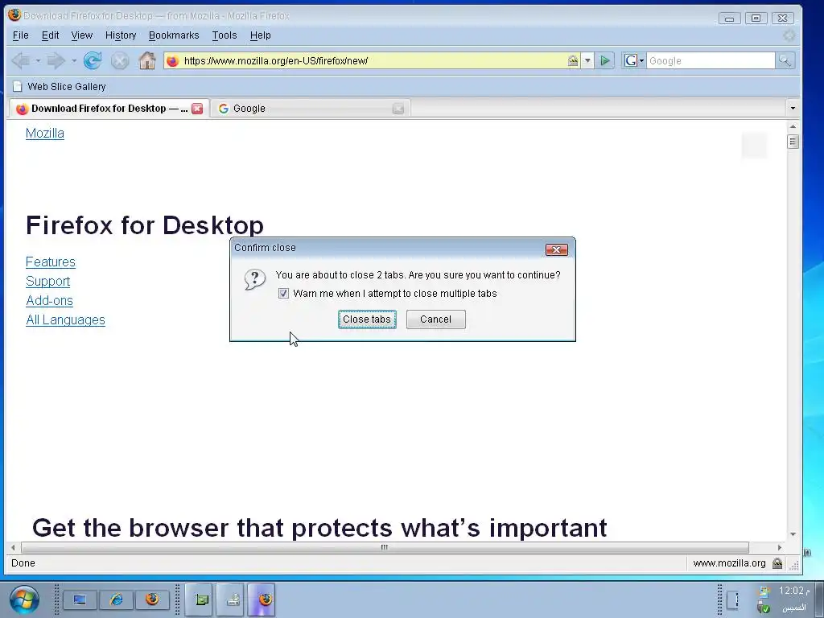Click the question mark dialog icon
Image resolution: width=824 pixels, height=618 pixels.
[x=255, y=279]
